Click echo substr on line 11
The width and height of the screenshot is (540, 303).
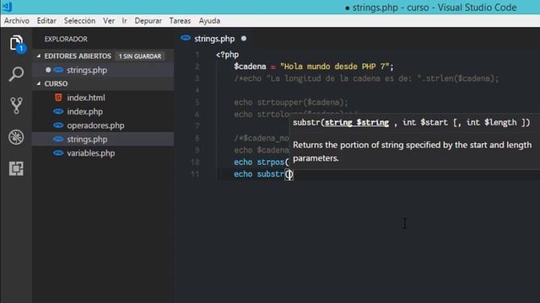tap(263, 174)
